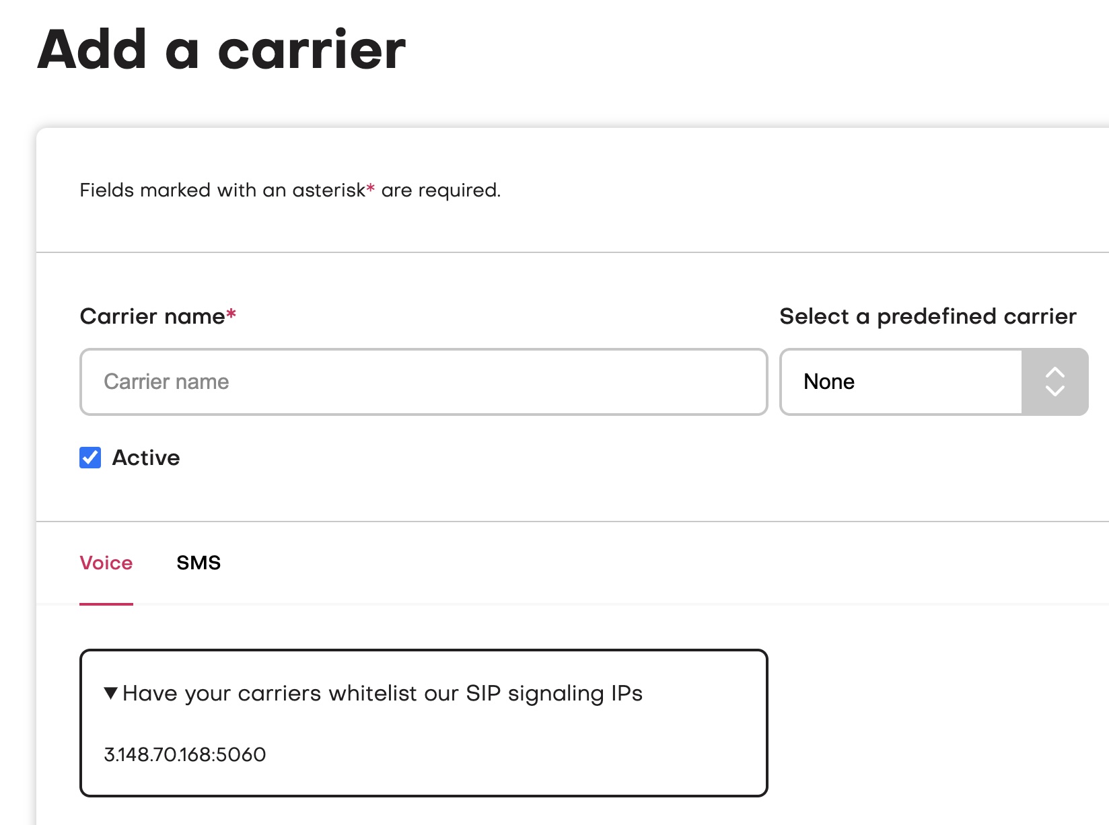Viewport: 1109px width, 825px height.
Task: Click the pink underline below the Voice tab
Action: point(108,604)
